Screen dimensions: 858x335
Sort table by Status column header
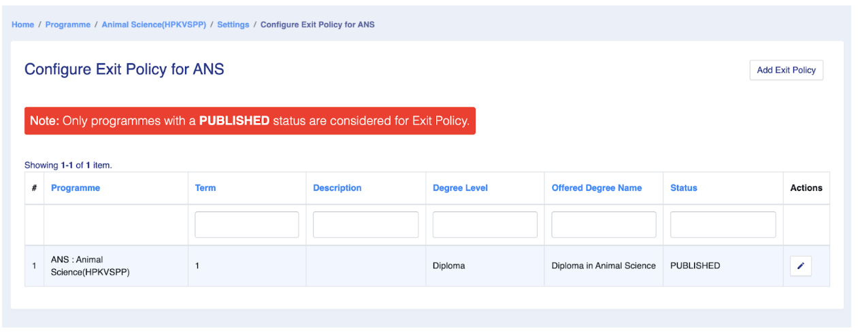pyautogui.click(x=683, y=188)
